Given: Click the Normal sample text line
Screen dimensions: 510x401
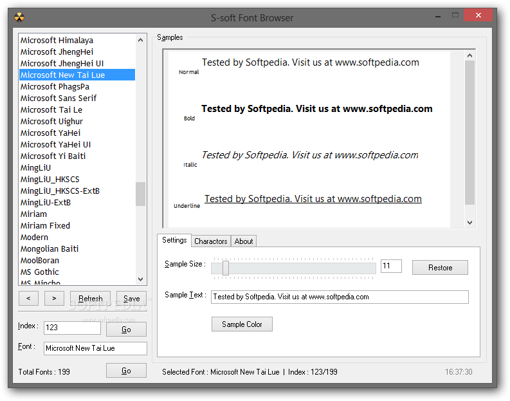Looking at the screenshot, I should (310, 62).
